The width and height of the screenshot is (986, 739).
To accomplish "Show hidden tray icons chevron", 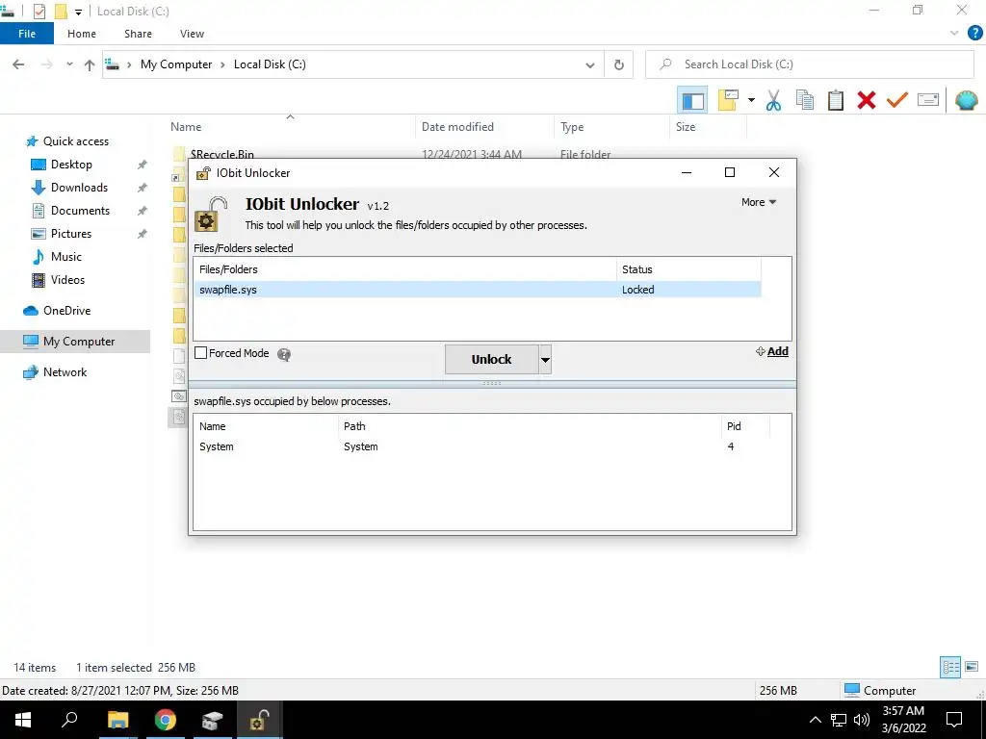I will 815,720.
